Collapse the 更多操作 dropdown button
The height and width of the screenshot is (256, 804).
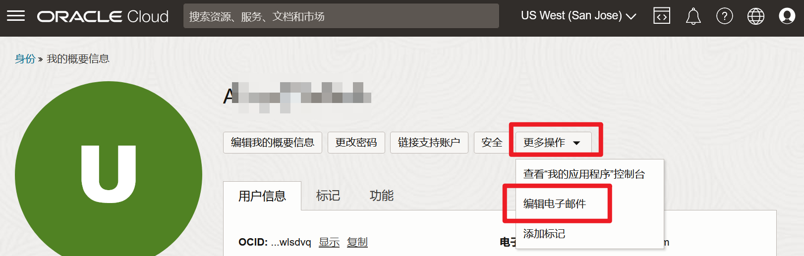pyautogui.click(x=553, y=143)
